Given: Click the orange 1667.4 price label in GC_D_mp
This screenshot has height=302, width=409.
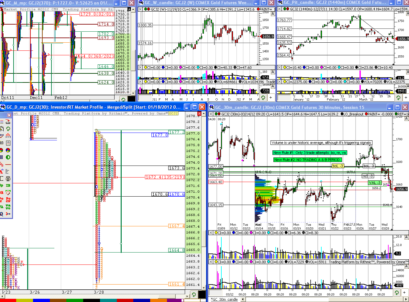Looking at the screenshot, I should [176, 226].
